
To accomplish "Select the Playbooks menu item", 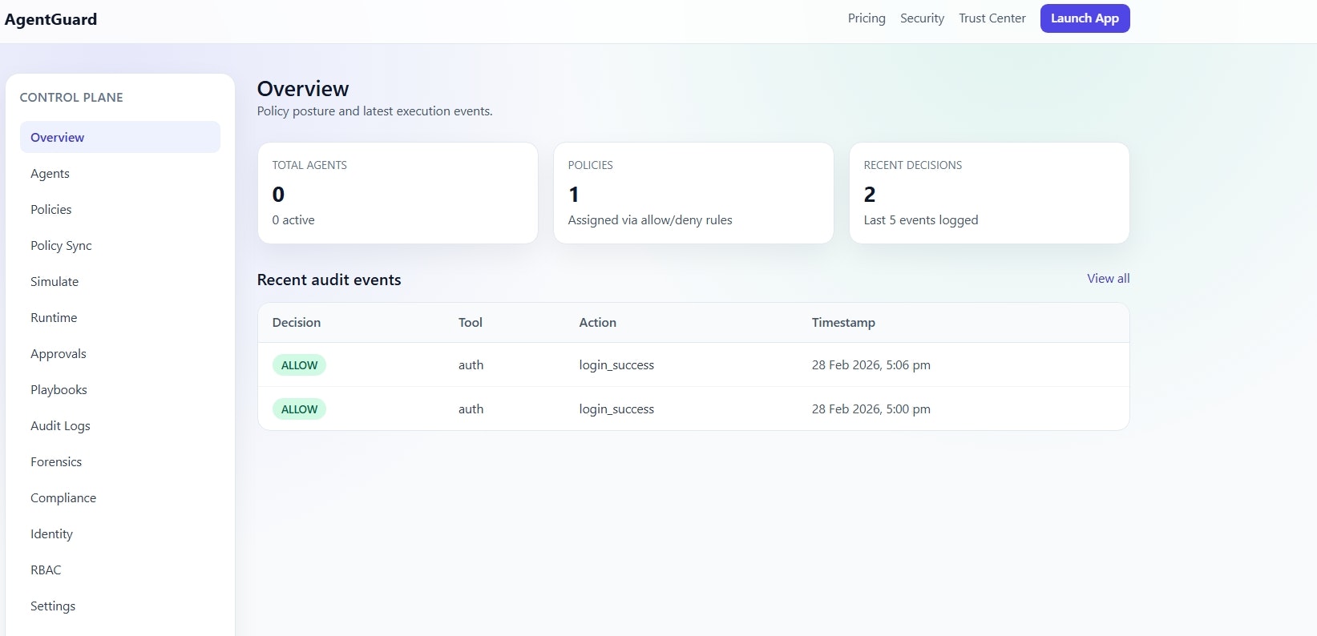I will click(x=59, y=389).
